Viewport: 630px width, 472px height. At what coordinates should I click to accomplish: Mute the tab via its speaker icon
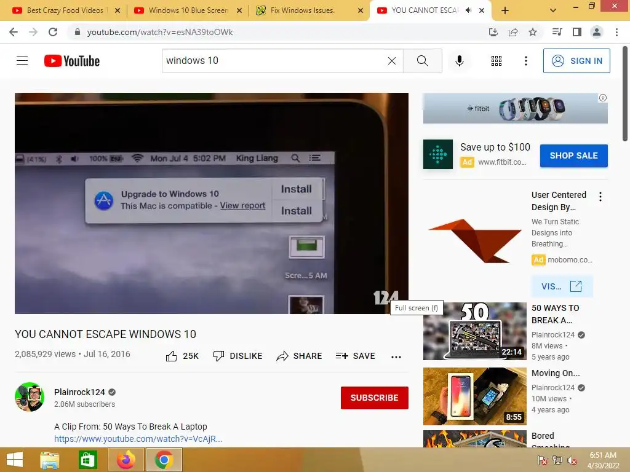tap(468, 10)
